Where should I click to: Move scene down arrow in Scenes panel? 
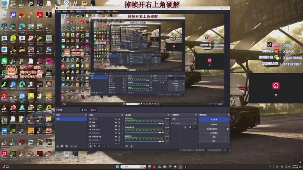pyautogui.click(x=75, y=146)
